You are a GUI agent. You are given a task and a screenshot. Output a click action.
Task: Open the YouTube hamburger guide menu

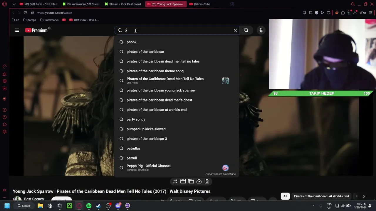point(17,30)
